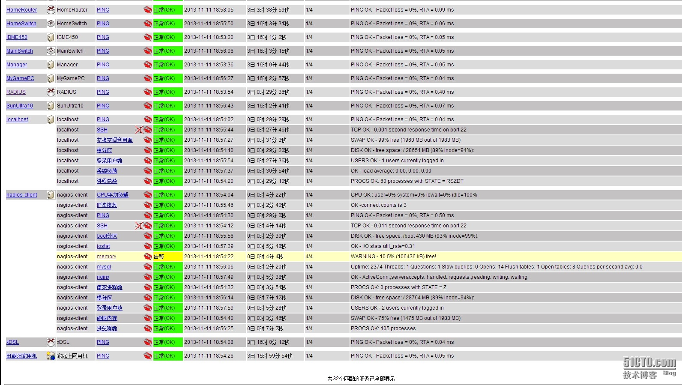Click the red check icon on nginx row
This screenshot has height=385, width=682.
(148, 277)
